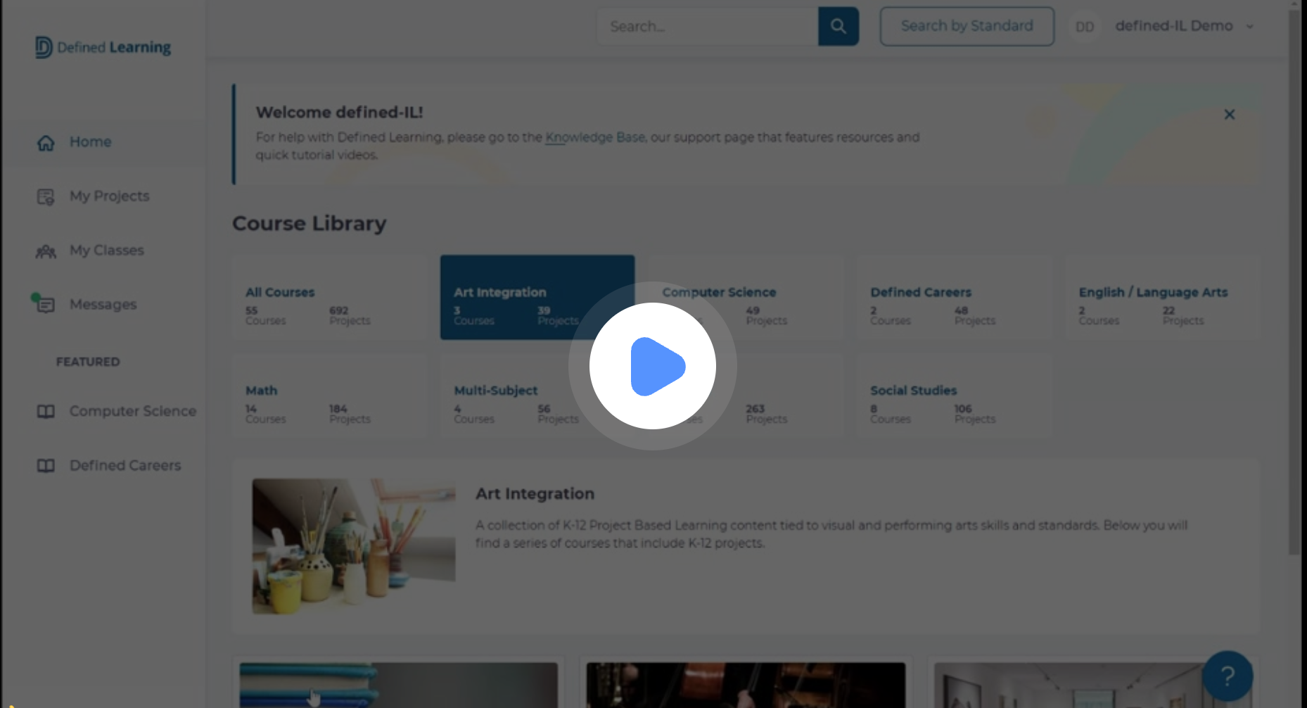The image size is (1307, 708).
Task: Select the course card showing 263 Projects
Action: 745,396
